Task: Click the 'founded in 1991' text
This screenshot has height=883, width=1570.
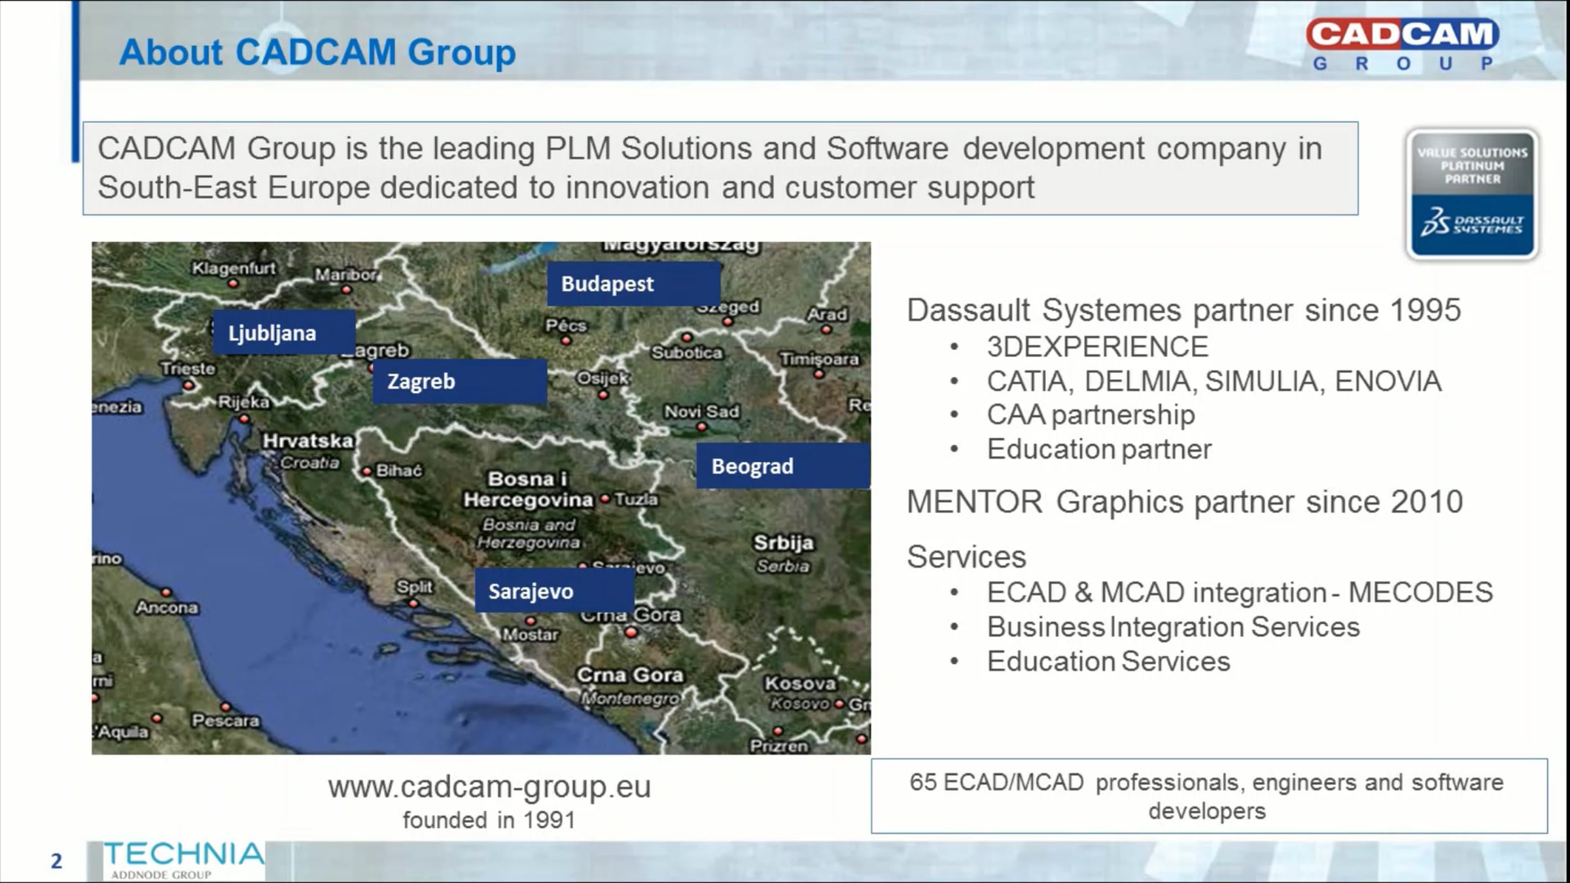Action: point(489,820)
